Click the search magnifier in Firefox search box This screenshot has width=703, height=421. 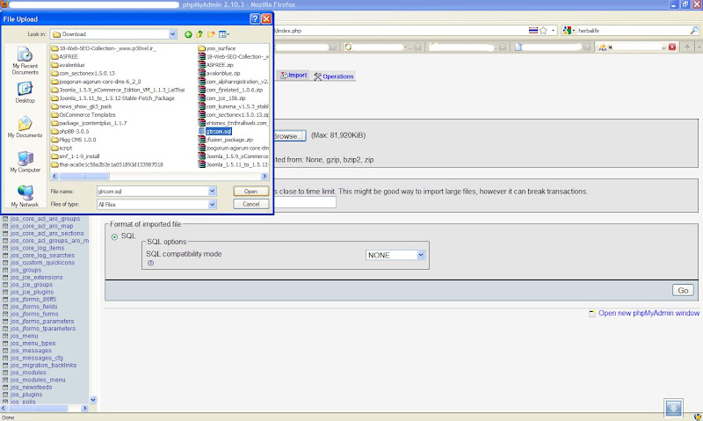pyautogui.click(x=693, y=31)
